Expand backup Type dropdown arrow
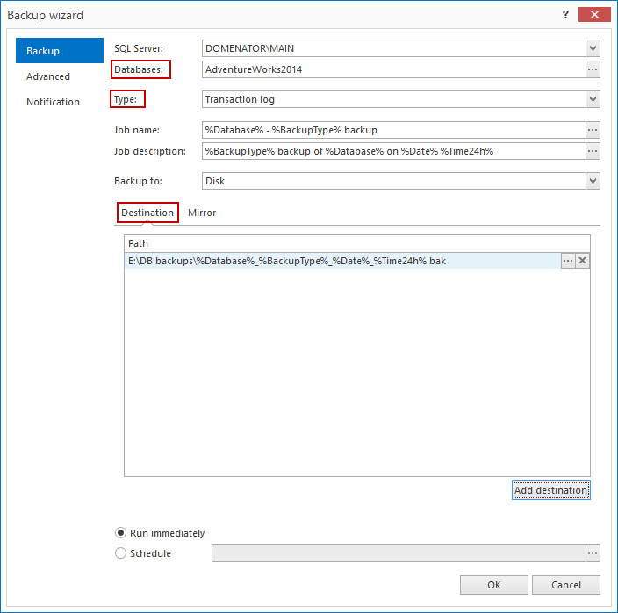 (x=593, y=99)
